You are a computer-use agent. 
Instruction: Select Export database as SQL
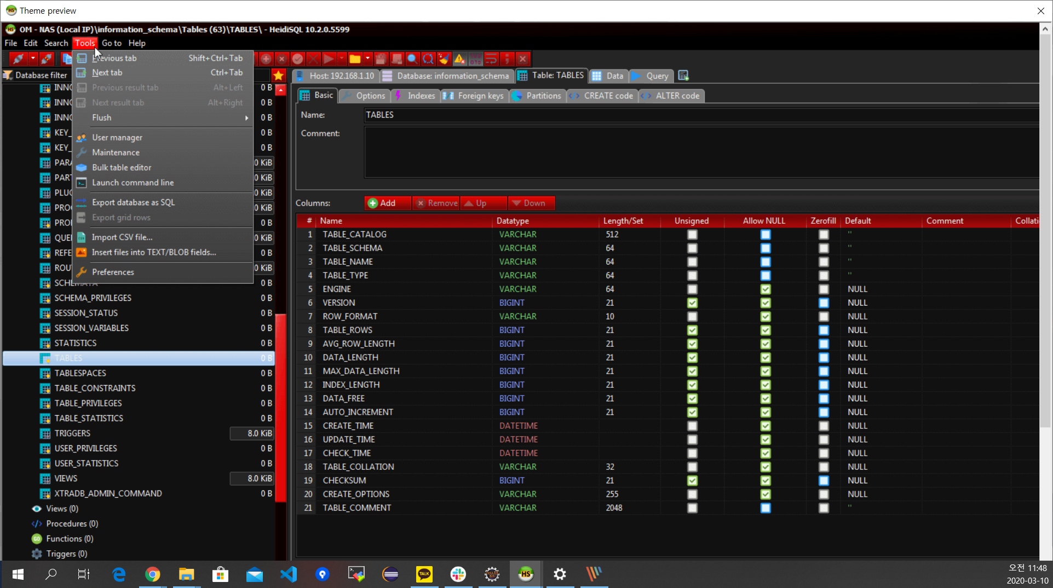[x=163, y=202]
